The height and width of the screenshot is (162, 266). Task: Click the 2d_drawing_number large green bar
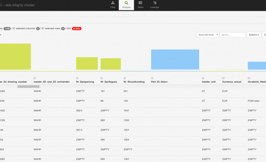(x=15, y=57)
